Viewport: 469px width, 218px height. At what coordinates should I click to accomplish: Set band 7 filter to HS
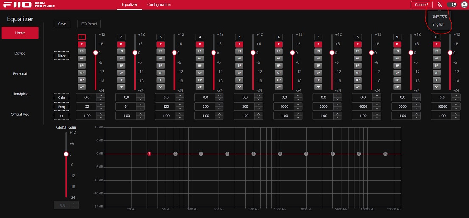pos(318,58)
